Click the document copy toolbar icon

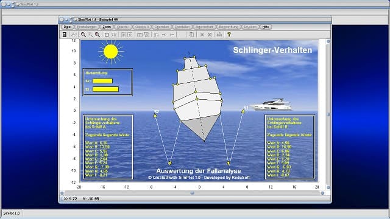point(191,35)
